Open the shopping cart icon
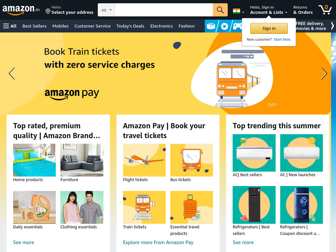 tap(325, 10)
